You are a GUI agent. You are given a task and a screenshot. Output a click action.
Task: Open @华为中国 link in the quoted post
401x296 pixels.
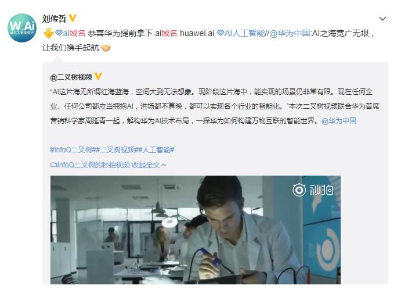(338, 121)
